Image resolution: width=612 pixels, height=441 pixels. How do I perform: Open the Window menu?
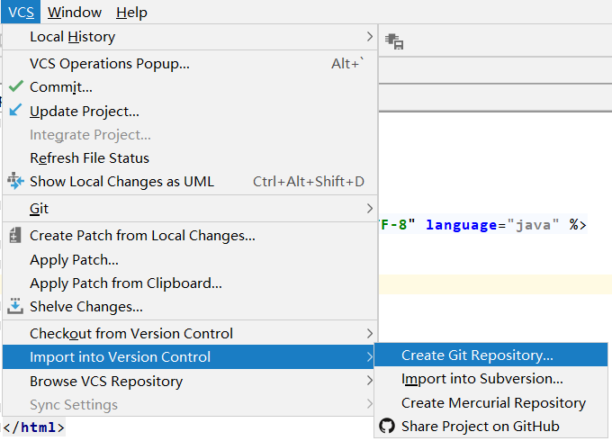coord(75,12)
